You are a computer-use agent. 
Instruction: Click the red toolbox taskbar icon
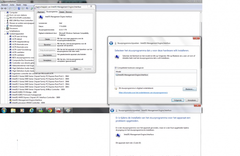click(59, 110)
